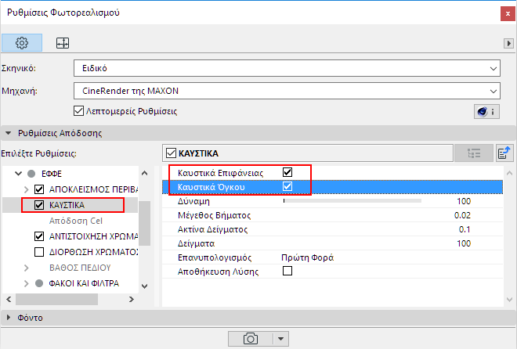Switch to the size settings tab icon
The image size is (517, 349).
[63, 43]
